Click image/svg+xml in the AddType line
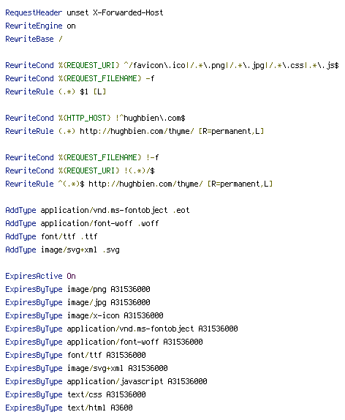345x420 pixels. coord(69,250)
